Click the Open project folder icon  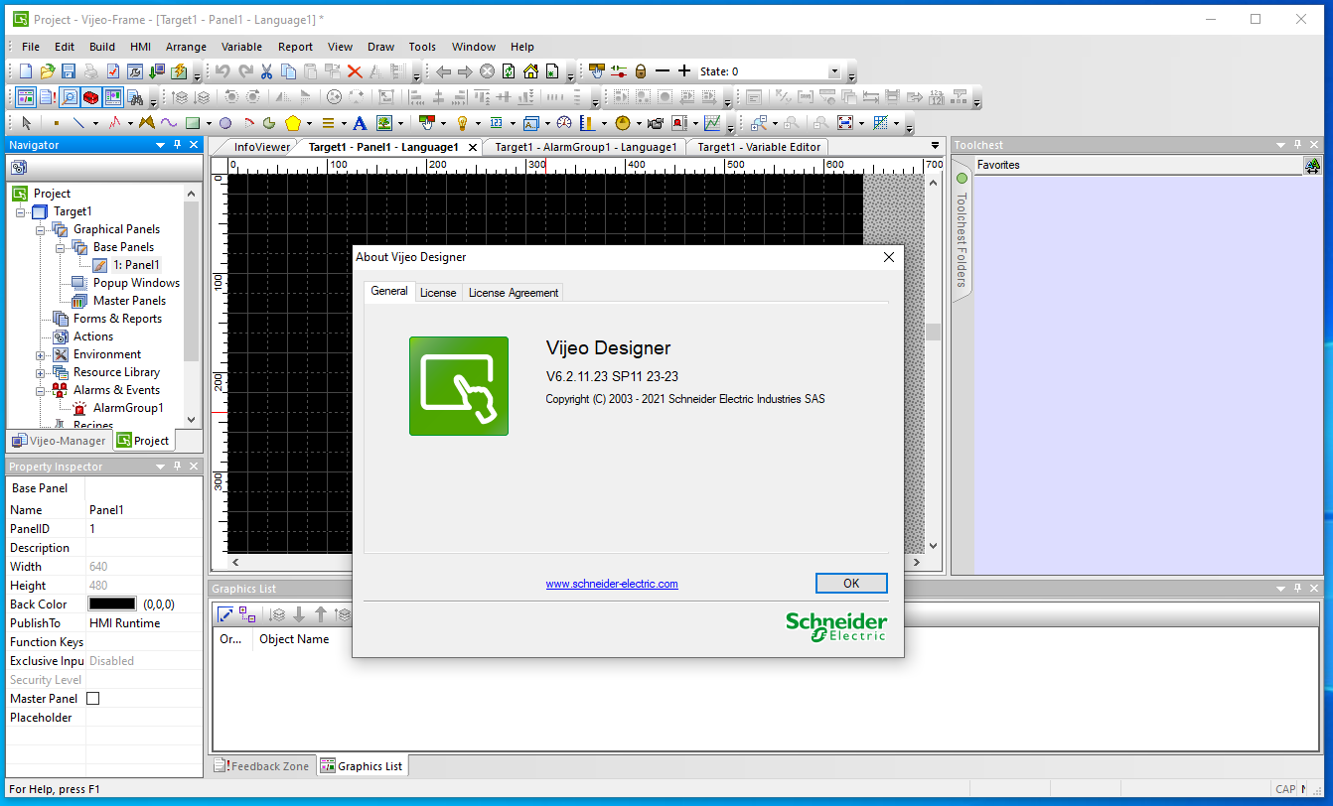[x=48, y=71]
